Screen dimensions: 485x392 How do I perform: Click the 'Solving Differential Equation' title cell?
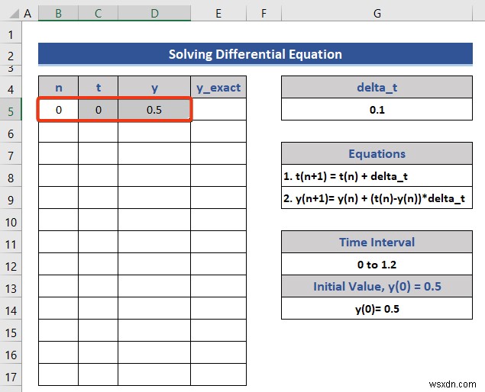256,54
